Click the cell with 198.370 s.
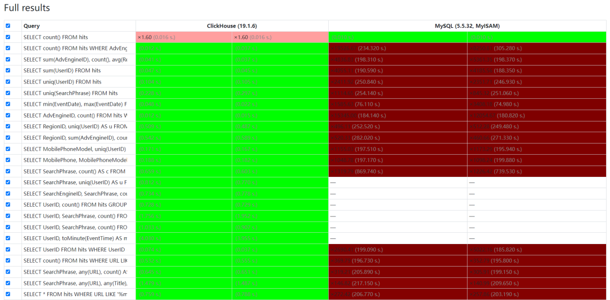Viewport: 610px width, 300px height. click(537, 59)
